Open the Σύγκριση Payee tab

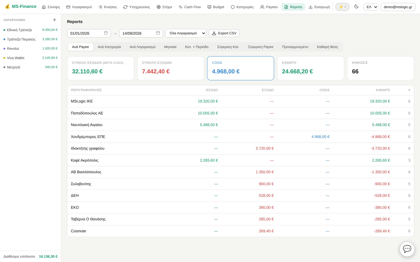[261, 47]
